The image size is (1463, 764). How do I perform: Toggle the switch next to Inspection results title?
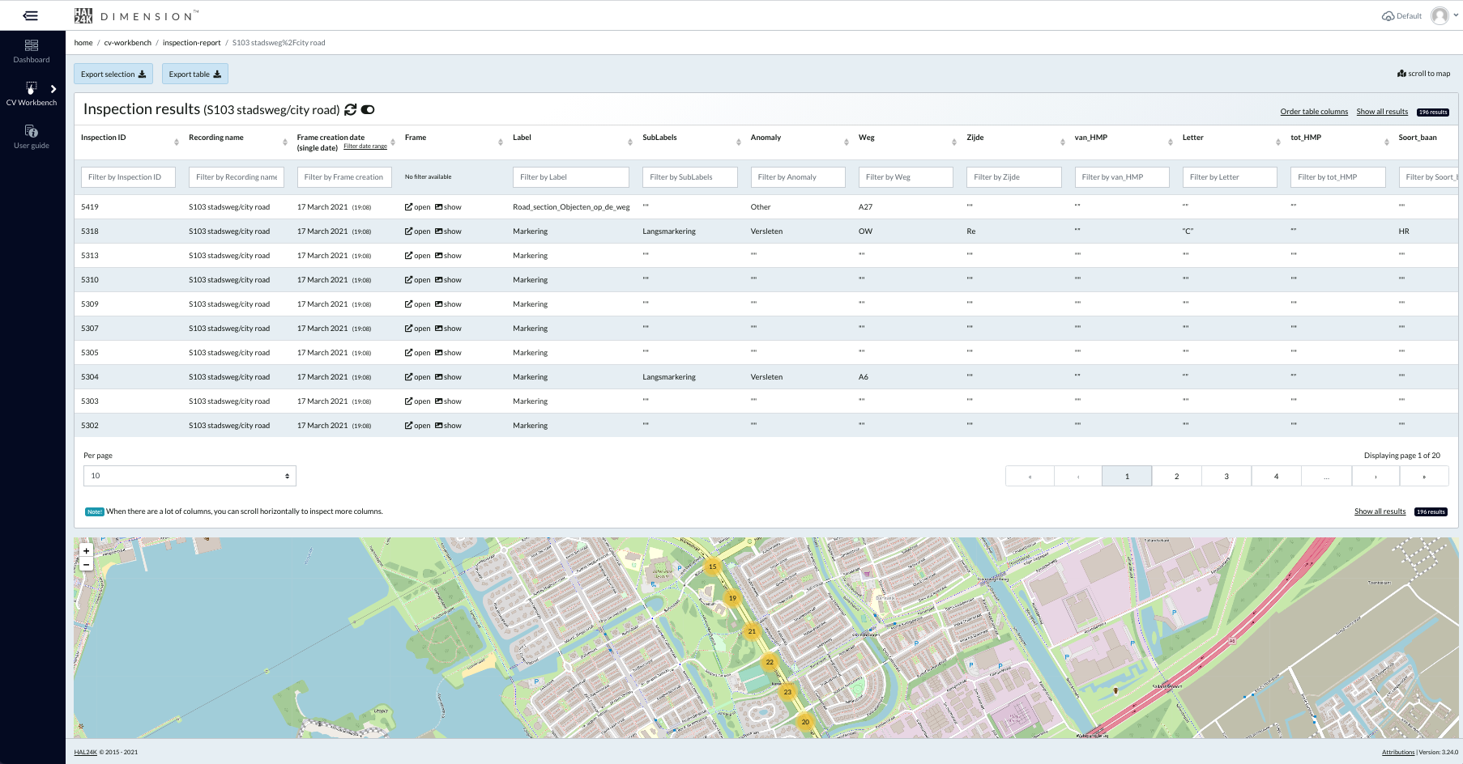click(368, 110)
